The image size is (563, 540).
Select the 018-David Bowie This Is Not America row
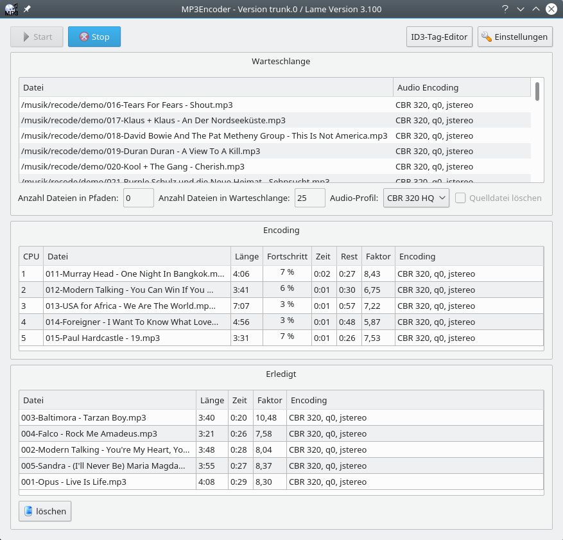tap(275, 135)
